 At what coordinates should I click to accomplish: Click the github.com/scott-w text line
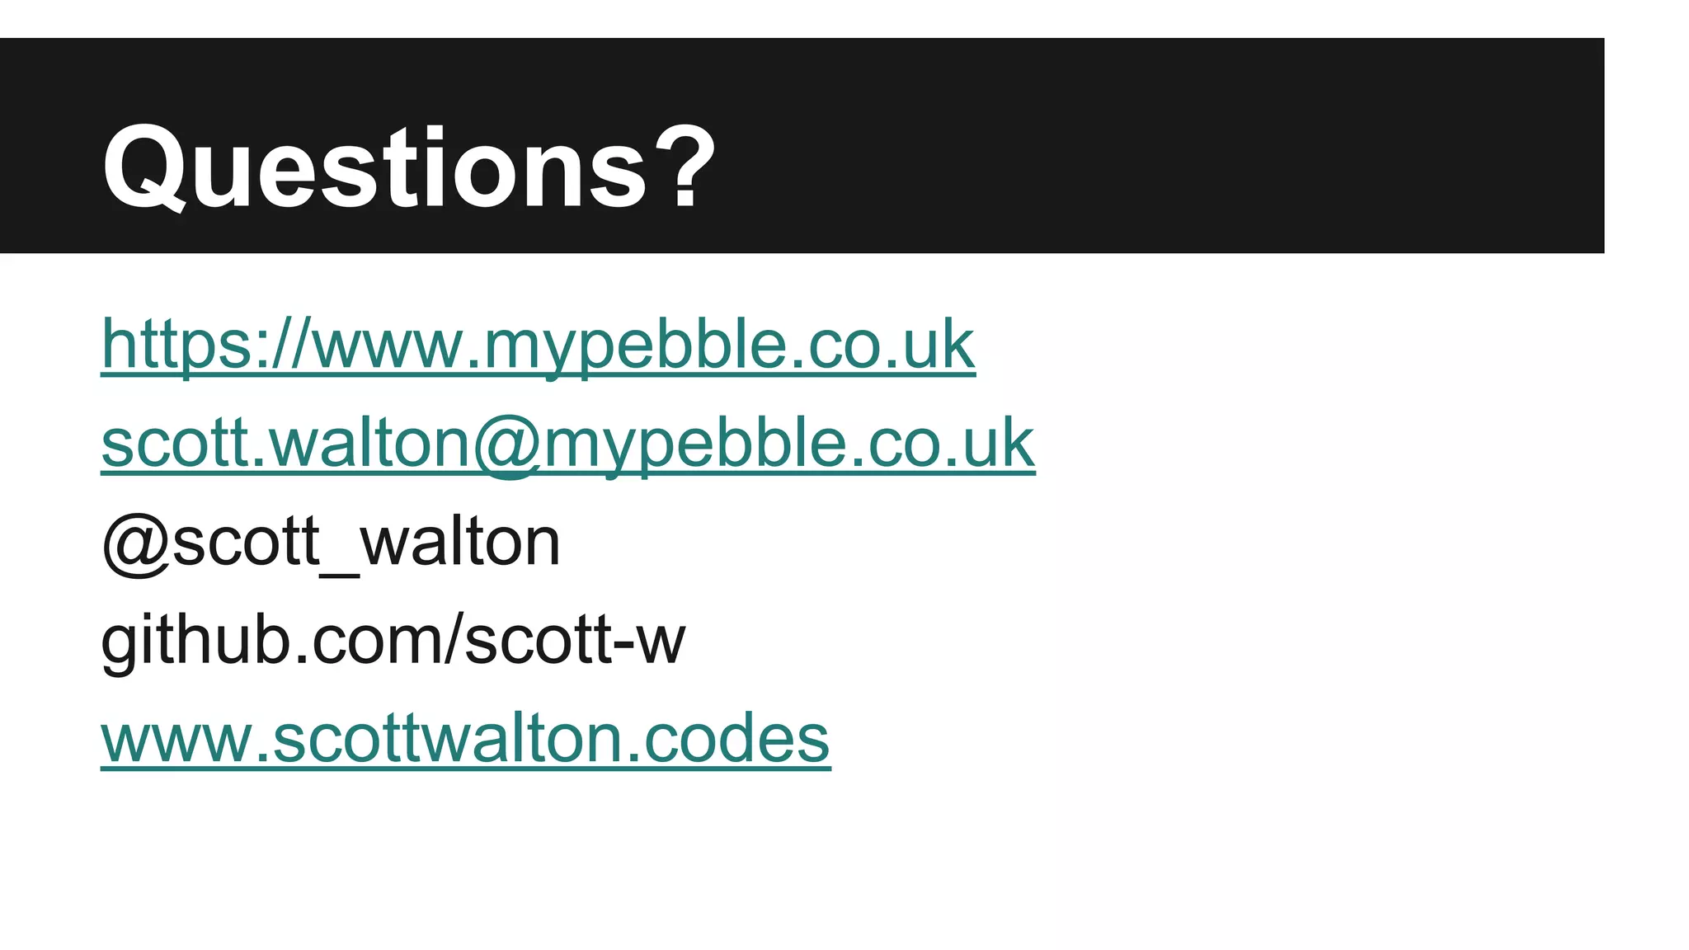[x=393, y=640]
